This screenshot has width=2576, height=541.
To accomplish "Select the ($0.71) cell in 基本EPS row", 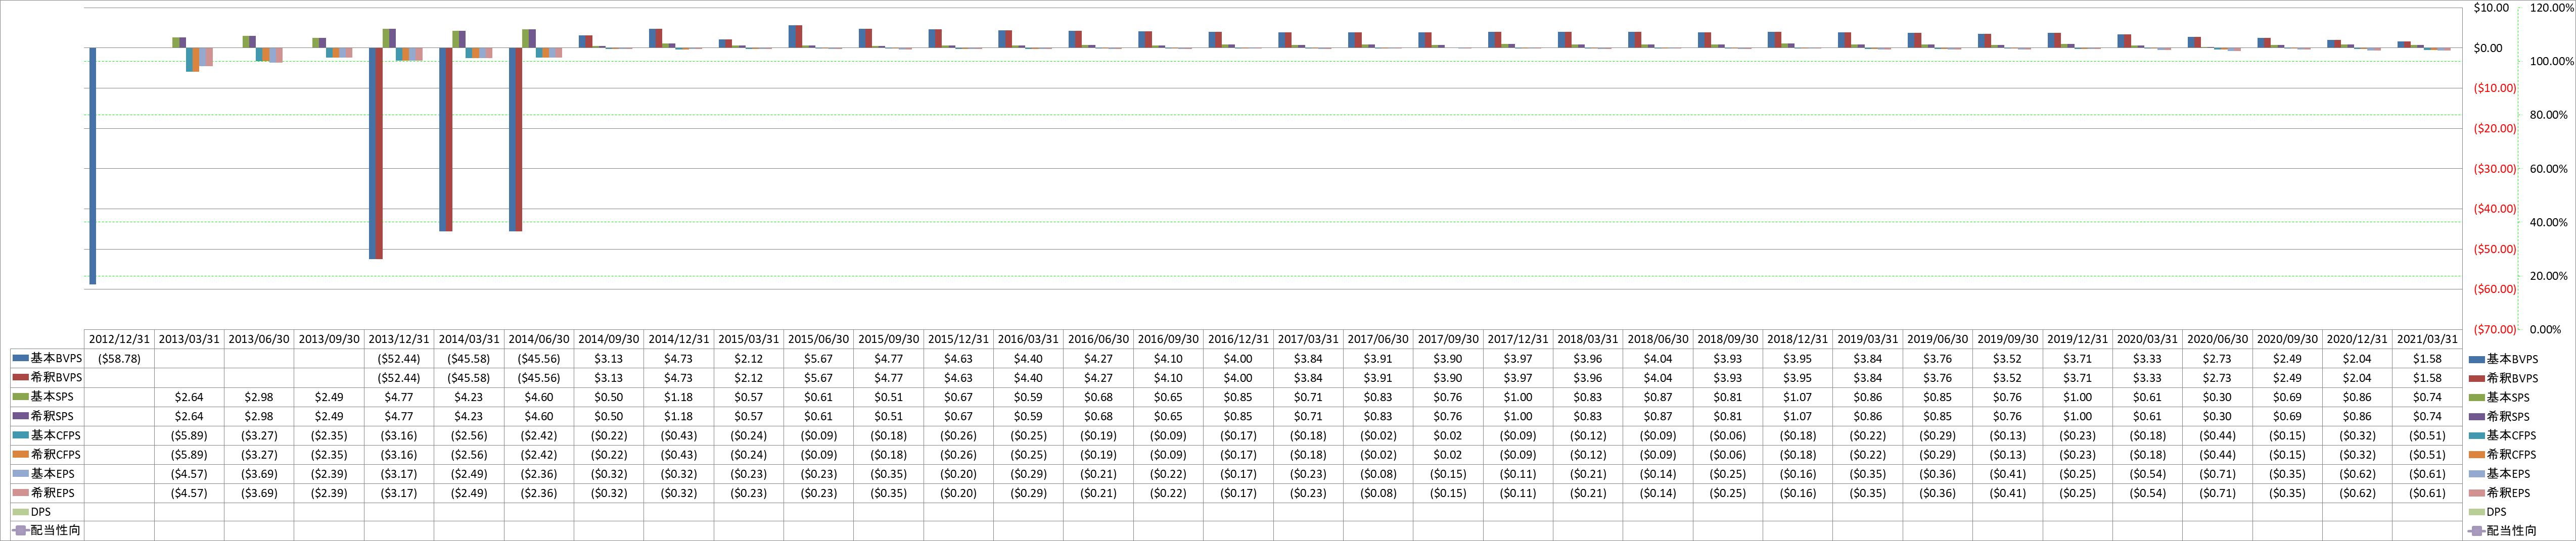I will point(2217,474).
